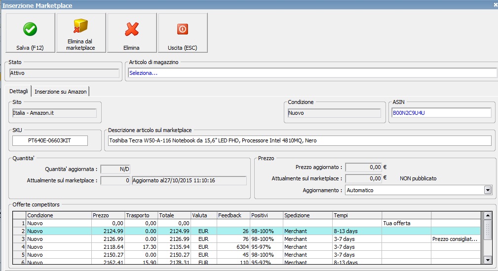This screenshot has width=498, height=271.
Task: Click Seleziona in Articolo di magazzino
Action: point(311,73)
